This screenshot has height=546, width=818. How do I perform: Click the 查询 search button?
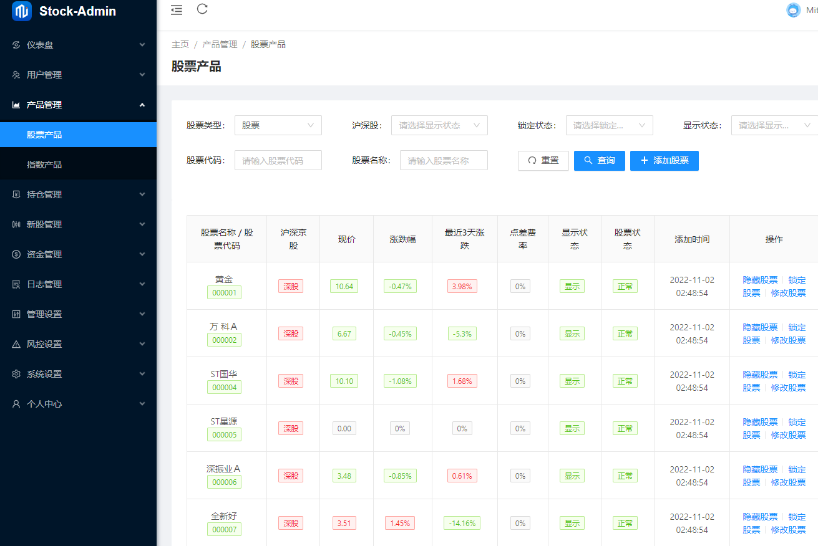599,160
